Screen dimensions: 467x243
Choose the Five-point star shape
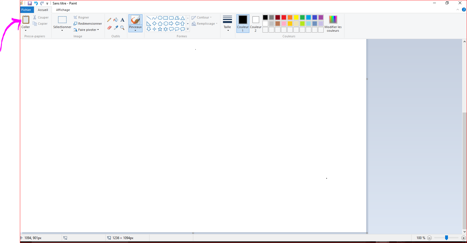pos(160,29)
